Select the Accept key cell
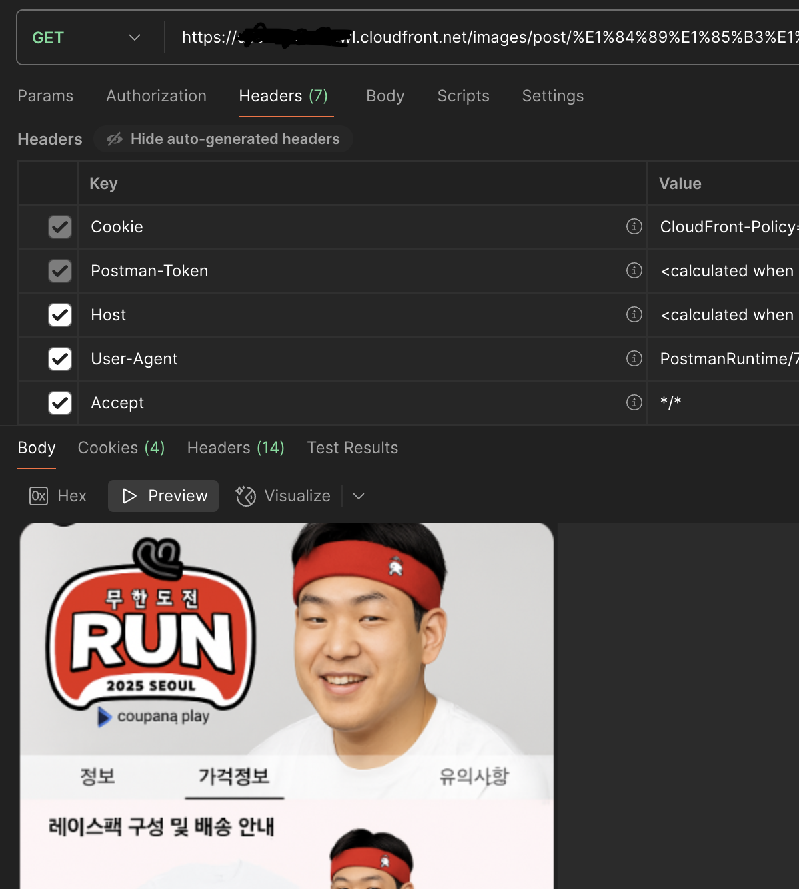 click(362, 403)
